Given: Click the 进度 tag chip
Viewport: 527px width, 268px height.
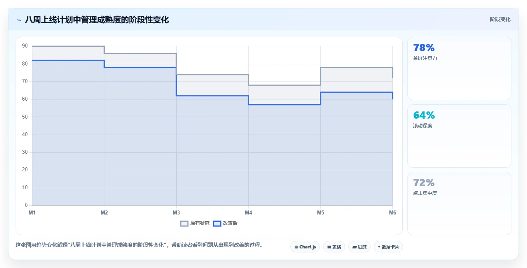Looking at the screenshot, I should tap(359, 247).
